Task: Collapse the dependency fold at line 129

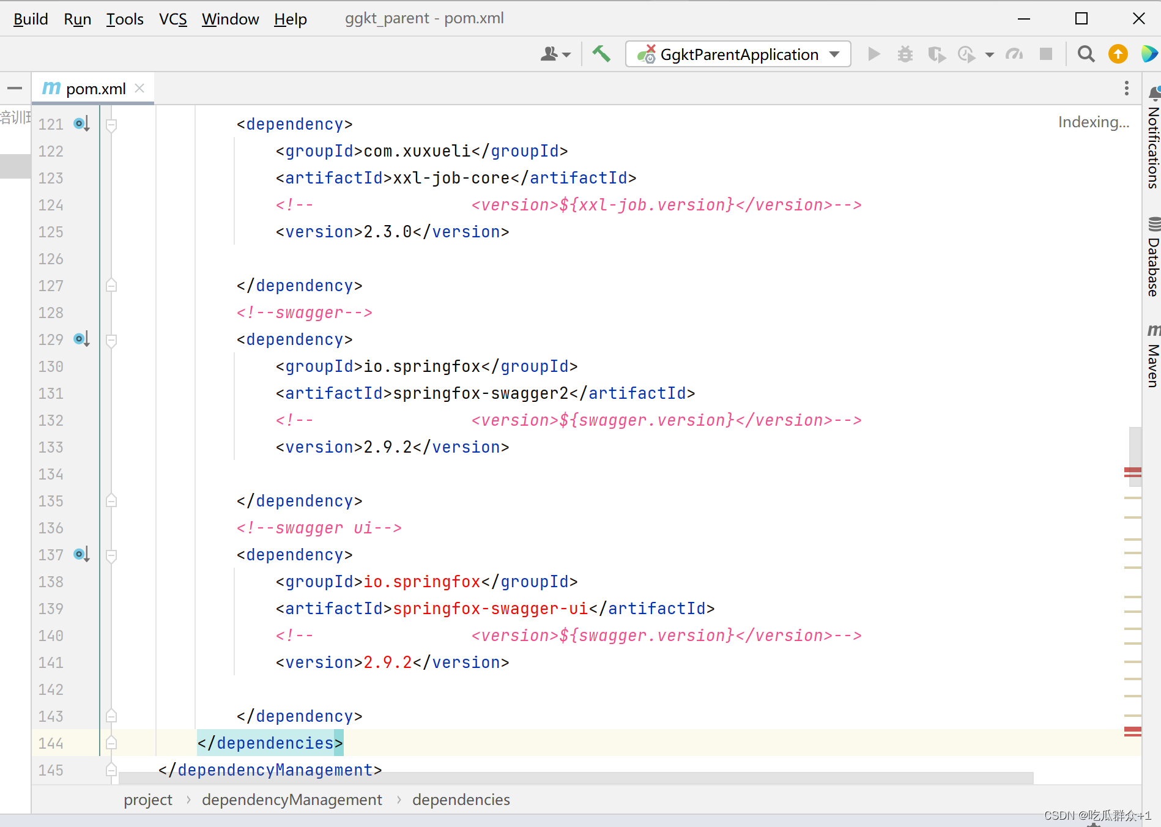Action: point(111,340)
